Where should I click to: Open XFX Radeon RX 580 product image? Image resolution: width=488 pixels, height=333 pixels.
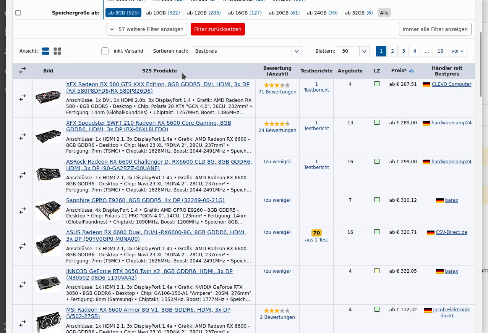point(48,97)
